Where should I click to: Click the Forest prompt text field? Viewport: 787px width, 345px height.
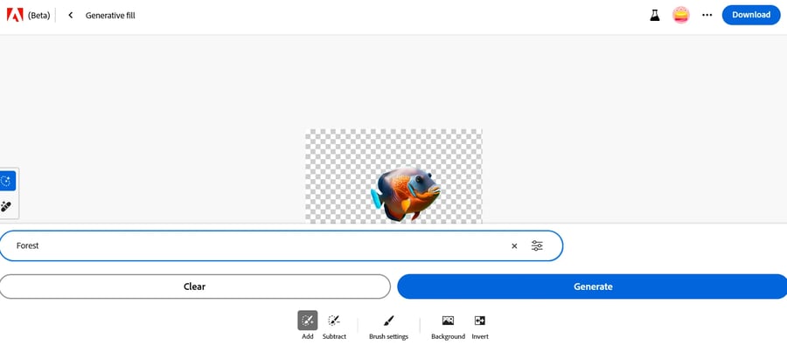click(x=281, y=245)
